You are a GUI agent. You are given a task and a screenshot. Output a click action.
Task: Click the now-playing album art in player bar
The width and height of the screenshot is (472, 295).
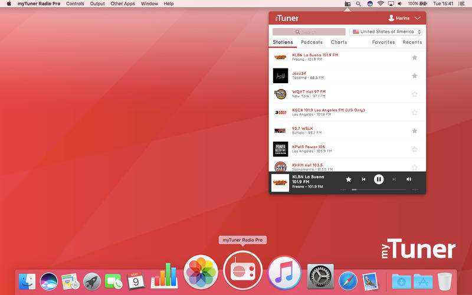click(x=280, y=183)
